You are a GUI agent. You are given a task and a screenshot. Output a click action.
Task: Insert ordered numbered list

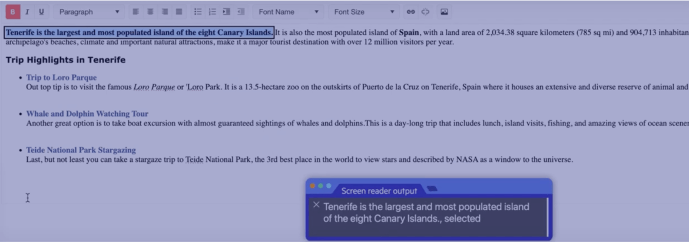(x=212, y=12)
